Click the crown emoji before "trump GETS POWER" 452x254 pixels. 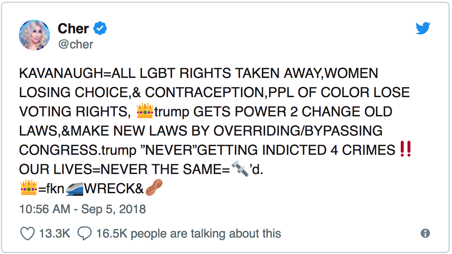coord(145,112)
